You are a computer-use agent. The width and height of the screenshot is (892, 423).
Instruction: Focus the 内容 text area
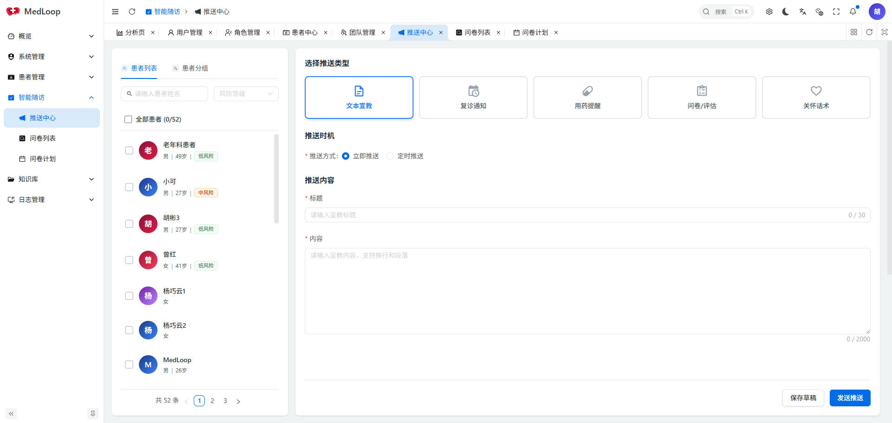pyautogui.click(x=588, y=291)
